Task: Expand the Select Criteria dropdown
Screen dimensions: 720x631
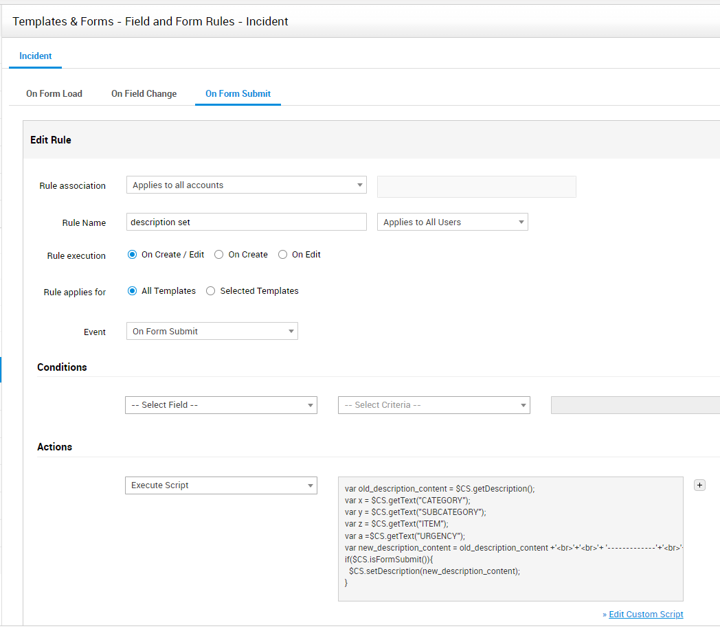Action: 434,405
